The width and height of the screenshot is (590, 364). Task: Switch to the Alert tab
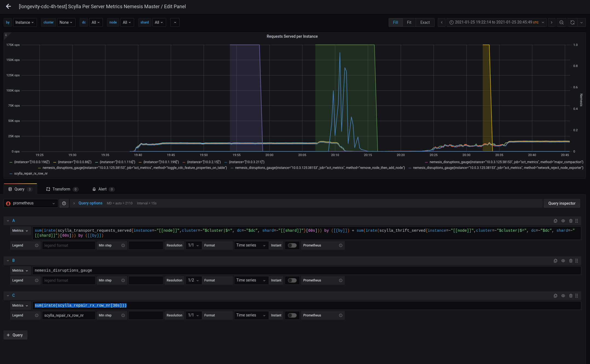[x=103, y=189]
